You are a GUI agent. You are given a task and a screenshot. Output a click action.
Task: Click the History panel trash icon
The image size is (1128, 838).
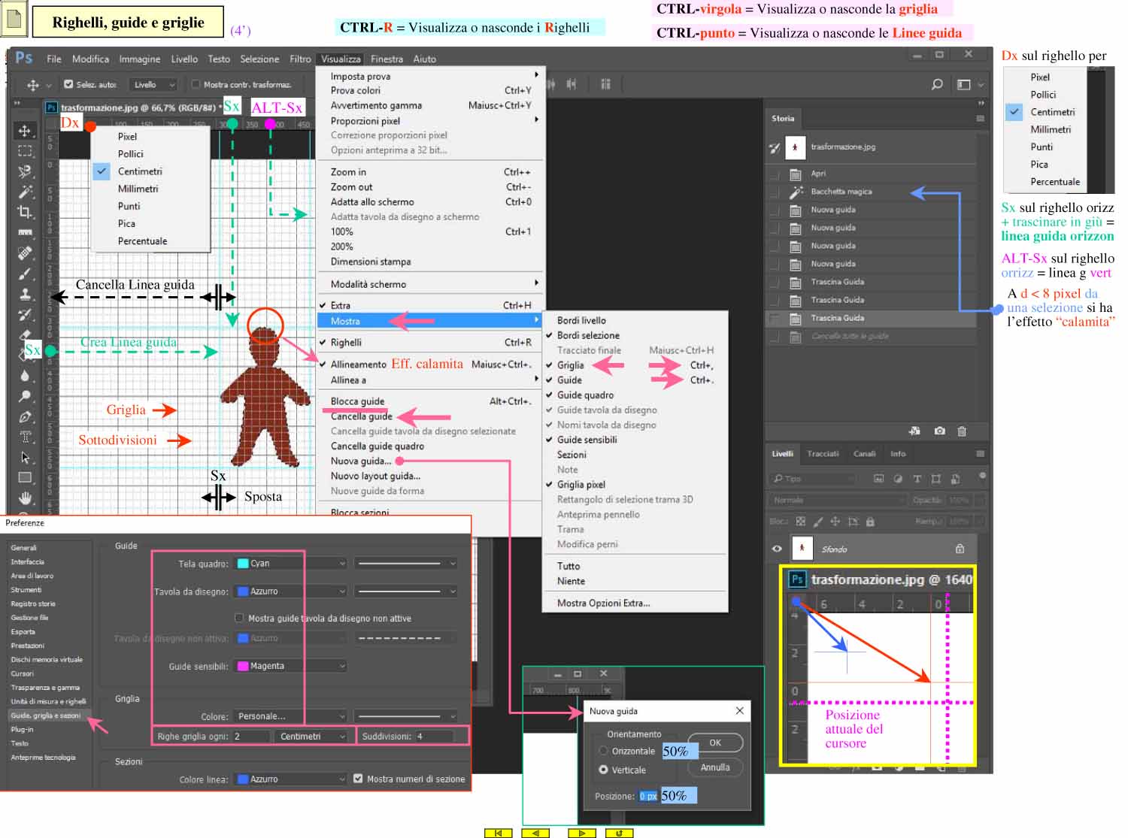[x=962, y=431]
